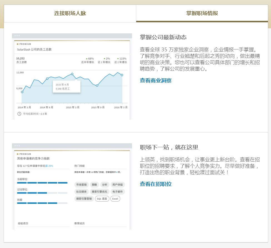Click the 2014 年 3 月 axis label
Image resolution: width=271 pixels, height=248 pixels.
[24, 107]
